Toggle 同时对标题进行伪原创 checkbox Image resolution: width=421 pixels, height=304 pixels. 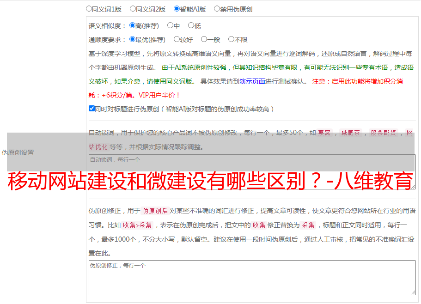pos(92,109)
